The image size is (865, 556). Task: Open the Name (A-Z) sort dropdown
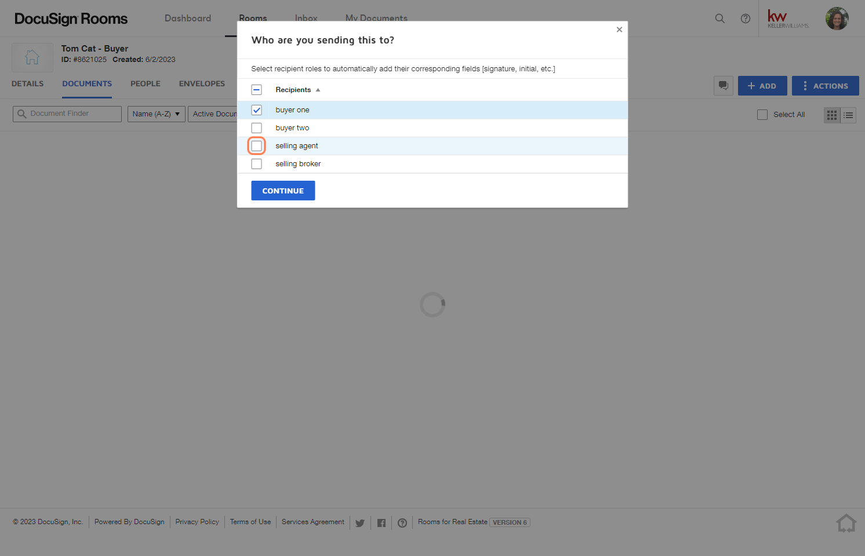tap(156, 114)
